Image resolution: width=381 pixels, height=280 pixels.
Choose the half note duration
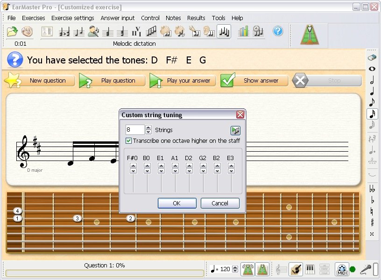point(372,80)
